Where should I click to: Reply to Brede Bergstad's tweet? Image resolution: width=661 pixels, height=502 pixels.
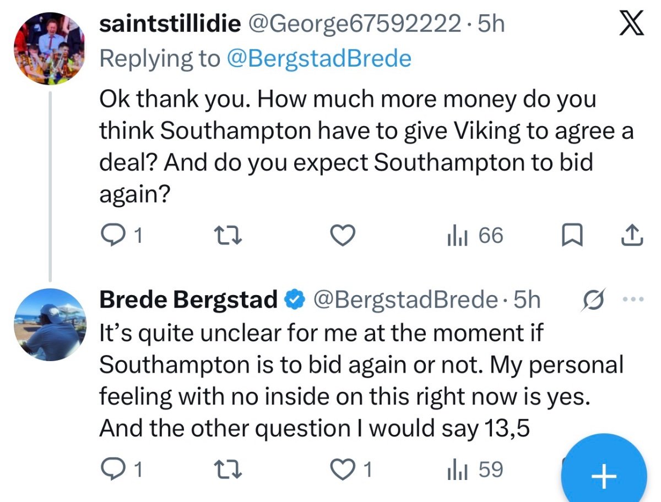[x=123, y=470]
